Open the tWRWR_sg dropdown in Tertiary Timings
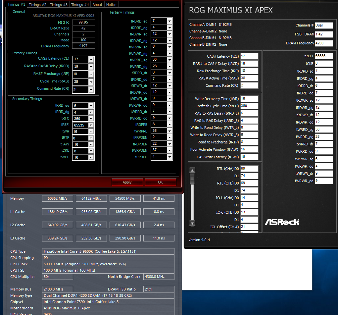This screenshot has width=338, height=315. click(169, 47)
